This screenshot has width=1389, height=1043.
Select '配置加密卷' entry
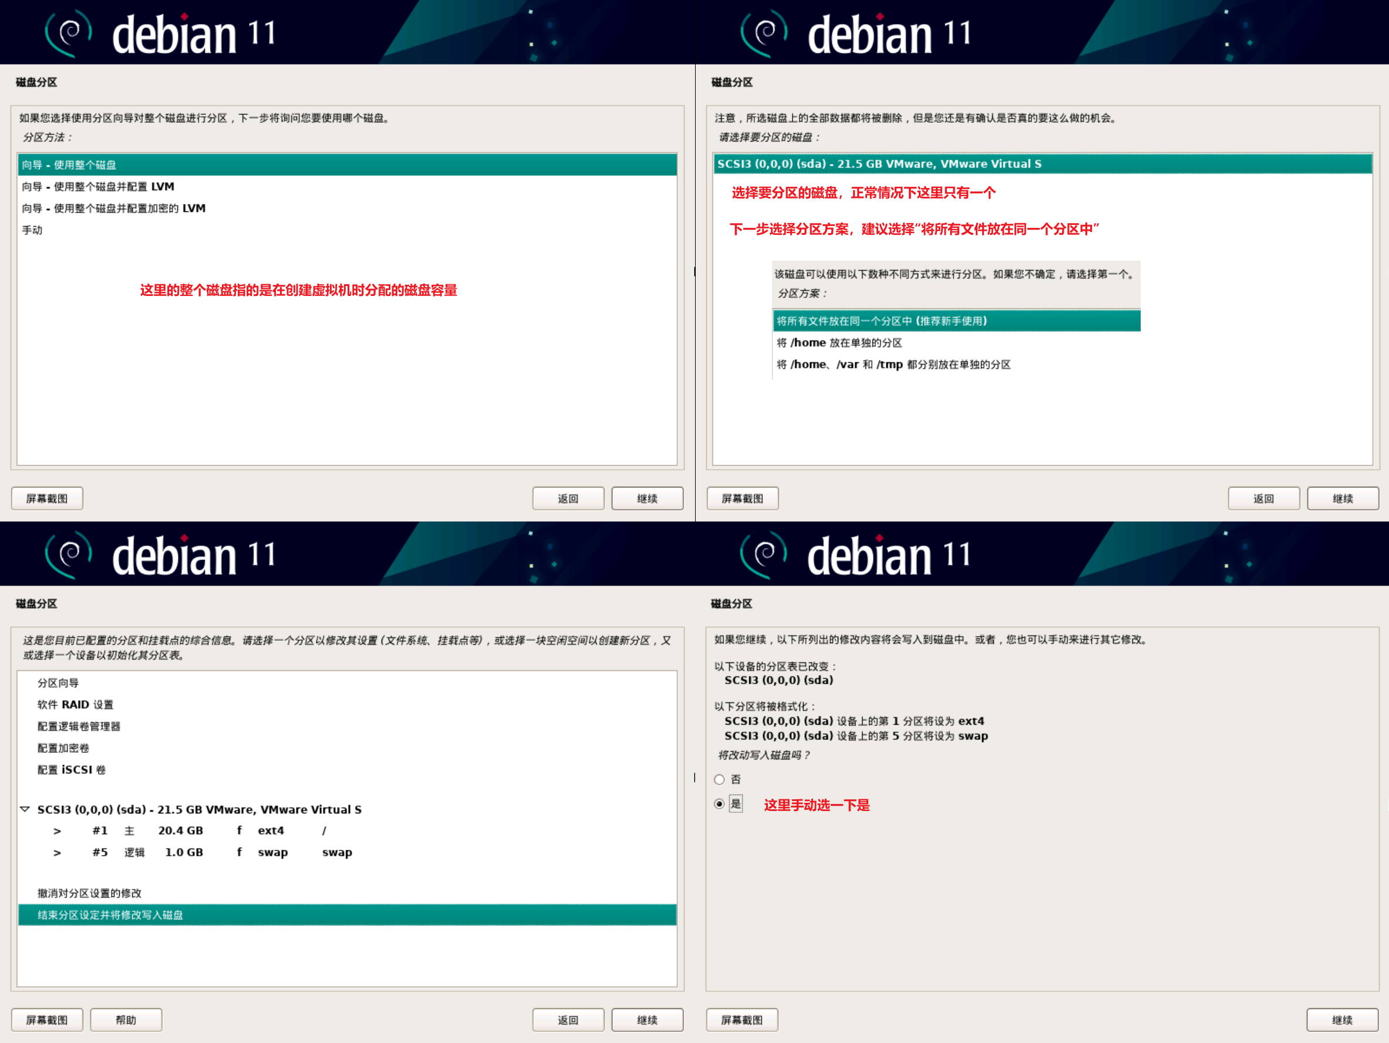(x=348, y=748)
